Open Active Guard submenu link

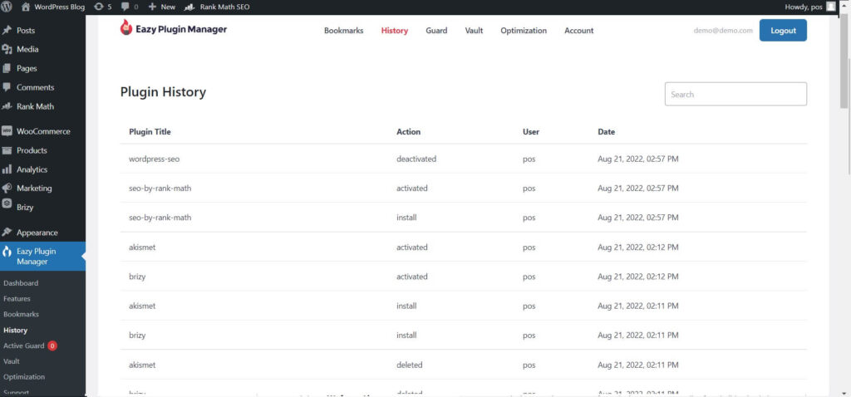pos(24,346)
